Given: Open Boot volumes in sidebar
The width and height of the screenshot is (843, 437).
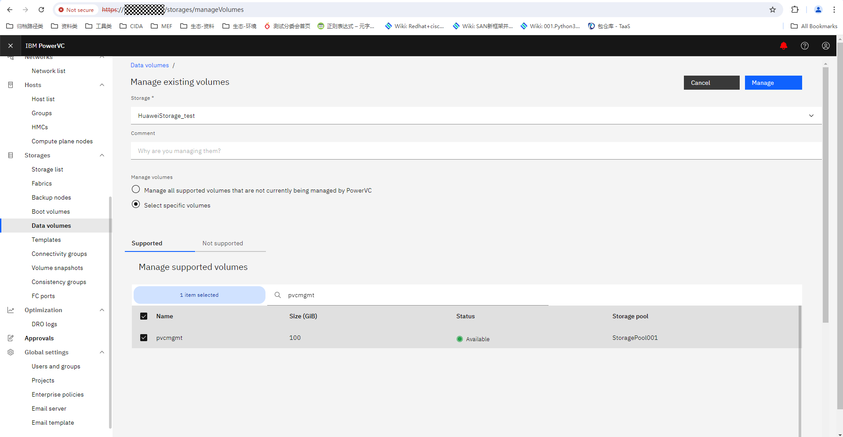Looking at the screenshot, I should click(51, 211).
